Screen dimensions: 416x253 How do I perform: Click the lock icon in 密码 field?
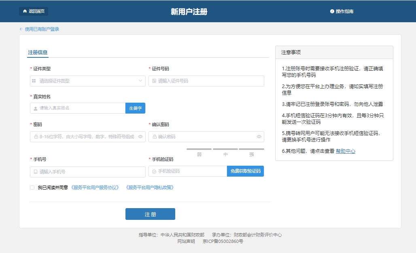point(36,137)
